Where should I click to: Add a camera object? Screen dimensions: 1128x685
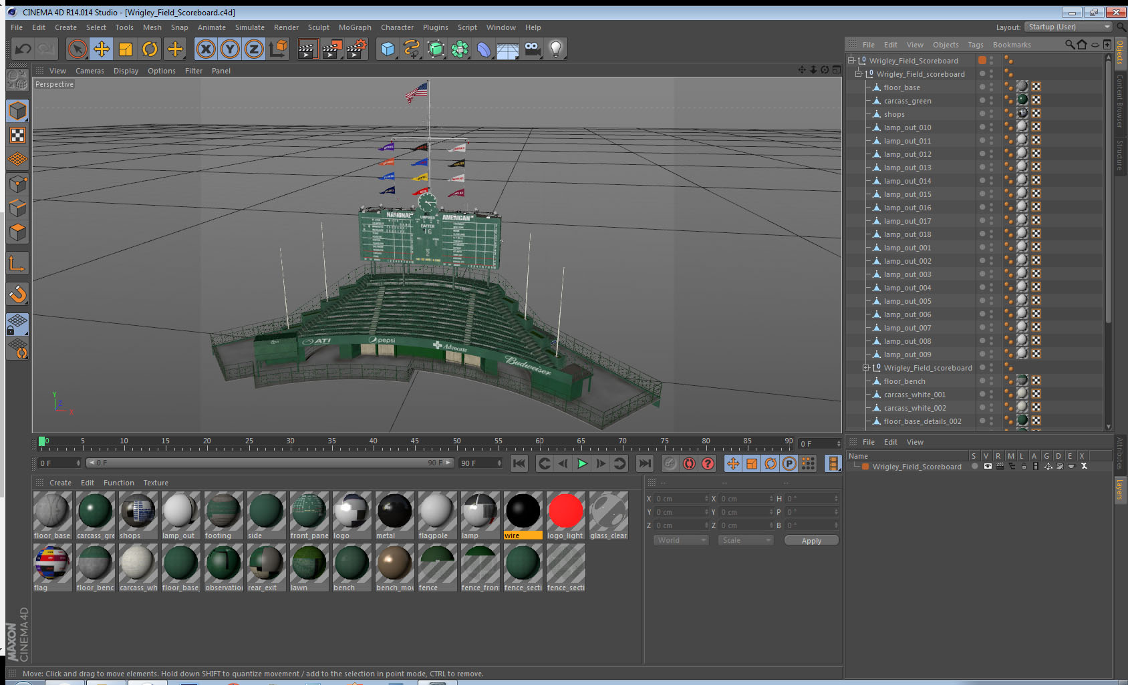[x=532, y=49]
